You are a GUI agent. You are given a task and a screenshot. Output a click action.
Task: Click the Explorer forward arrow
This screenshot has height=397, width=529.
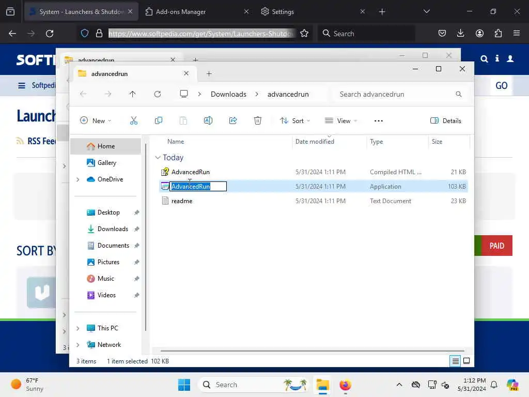pos(108,94)
